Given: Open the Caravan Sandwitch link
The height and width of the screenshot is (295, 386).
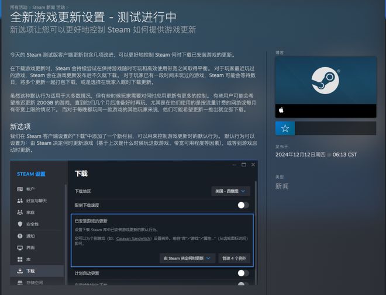Looking at the screenshot, I should pyautogui.click(x=133, y=238).
